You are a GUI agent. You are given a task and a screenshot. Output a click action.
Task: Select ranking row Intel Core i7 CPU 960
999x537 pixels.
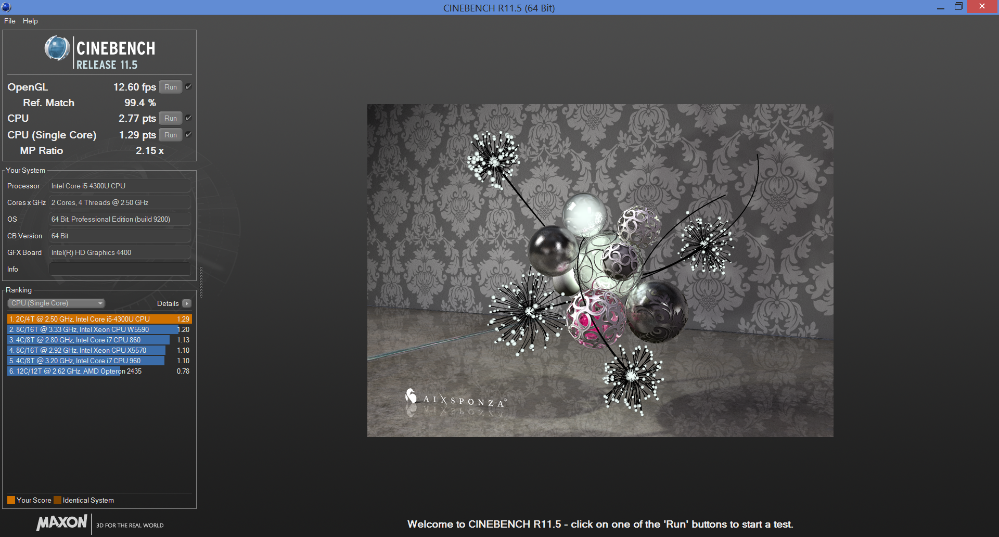99,361
